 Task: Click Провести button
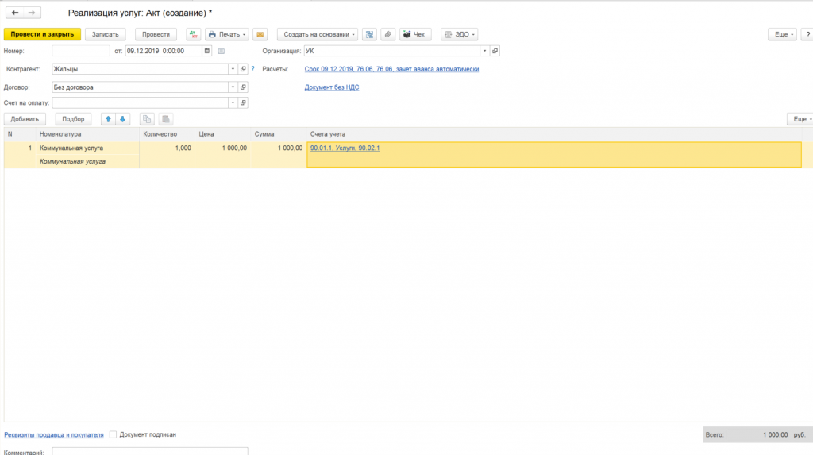(x=156, y=34)
